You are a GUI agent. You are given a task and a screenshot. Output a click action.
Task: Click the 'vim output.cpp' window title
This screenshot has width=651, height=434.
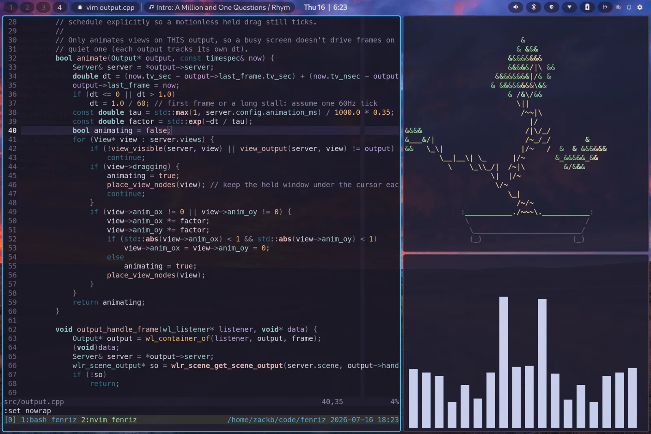click(x=106, y=7)
